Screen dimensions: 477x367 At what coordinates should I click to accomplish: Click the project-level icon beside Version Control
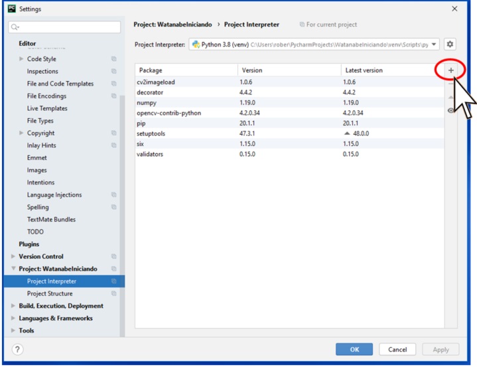[x=114, y=256]
